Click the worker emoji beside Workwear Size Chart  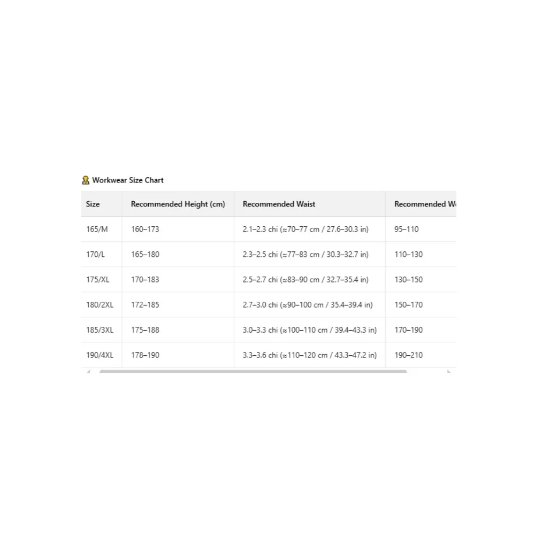click(x=86, y=180)
